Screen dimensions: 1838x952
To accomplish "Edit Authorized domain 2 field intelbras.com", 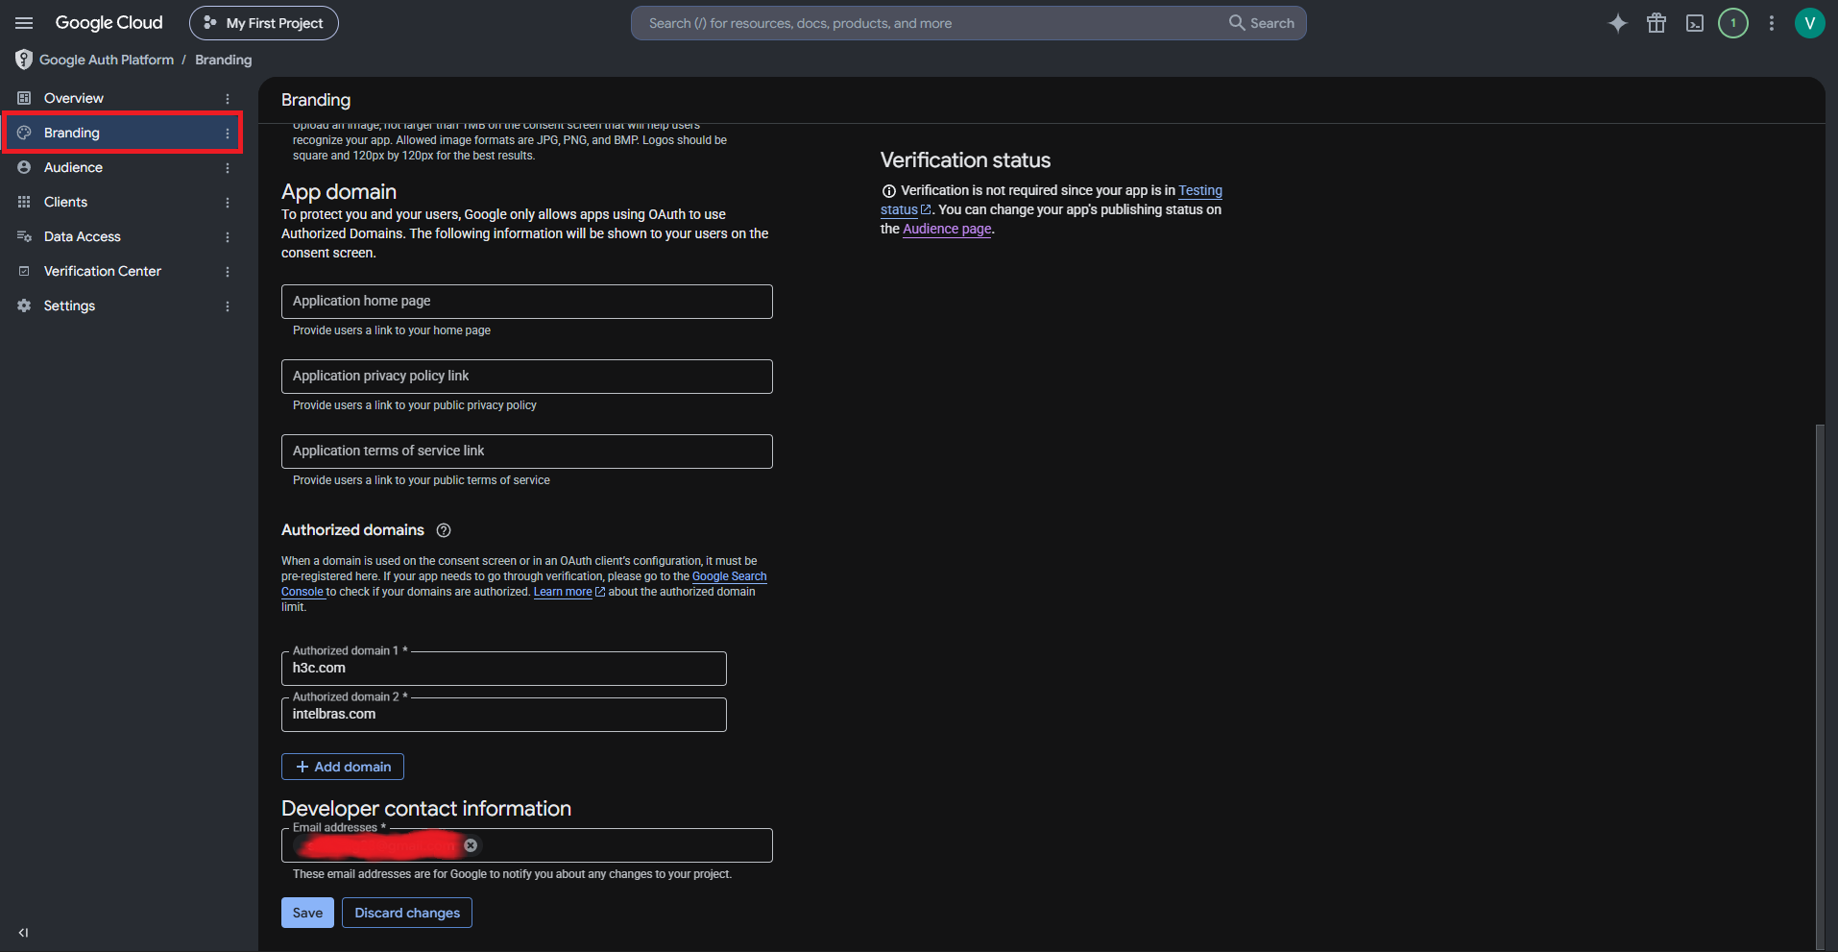I will coord(503,714).
